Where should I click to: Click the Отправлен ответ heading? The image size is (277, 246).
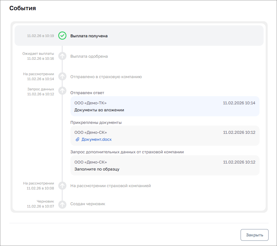pyautogui.click(x=87, y=93)
